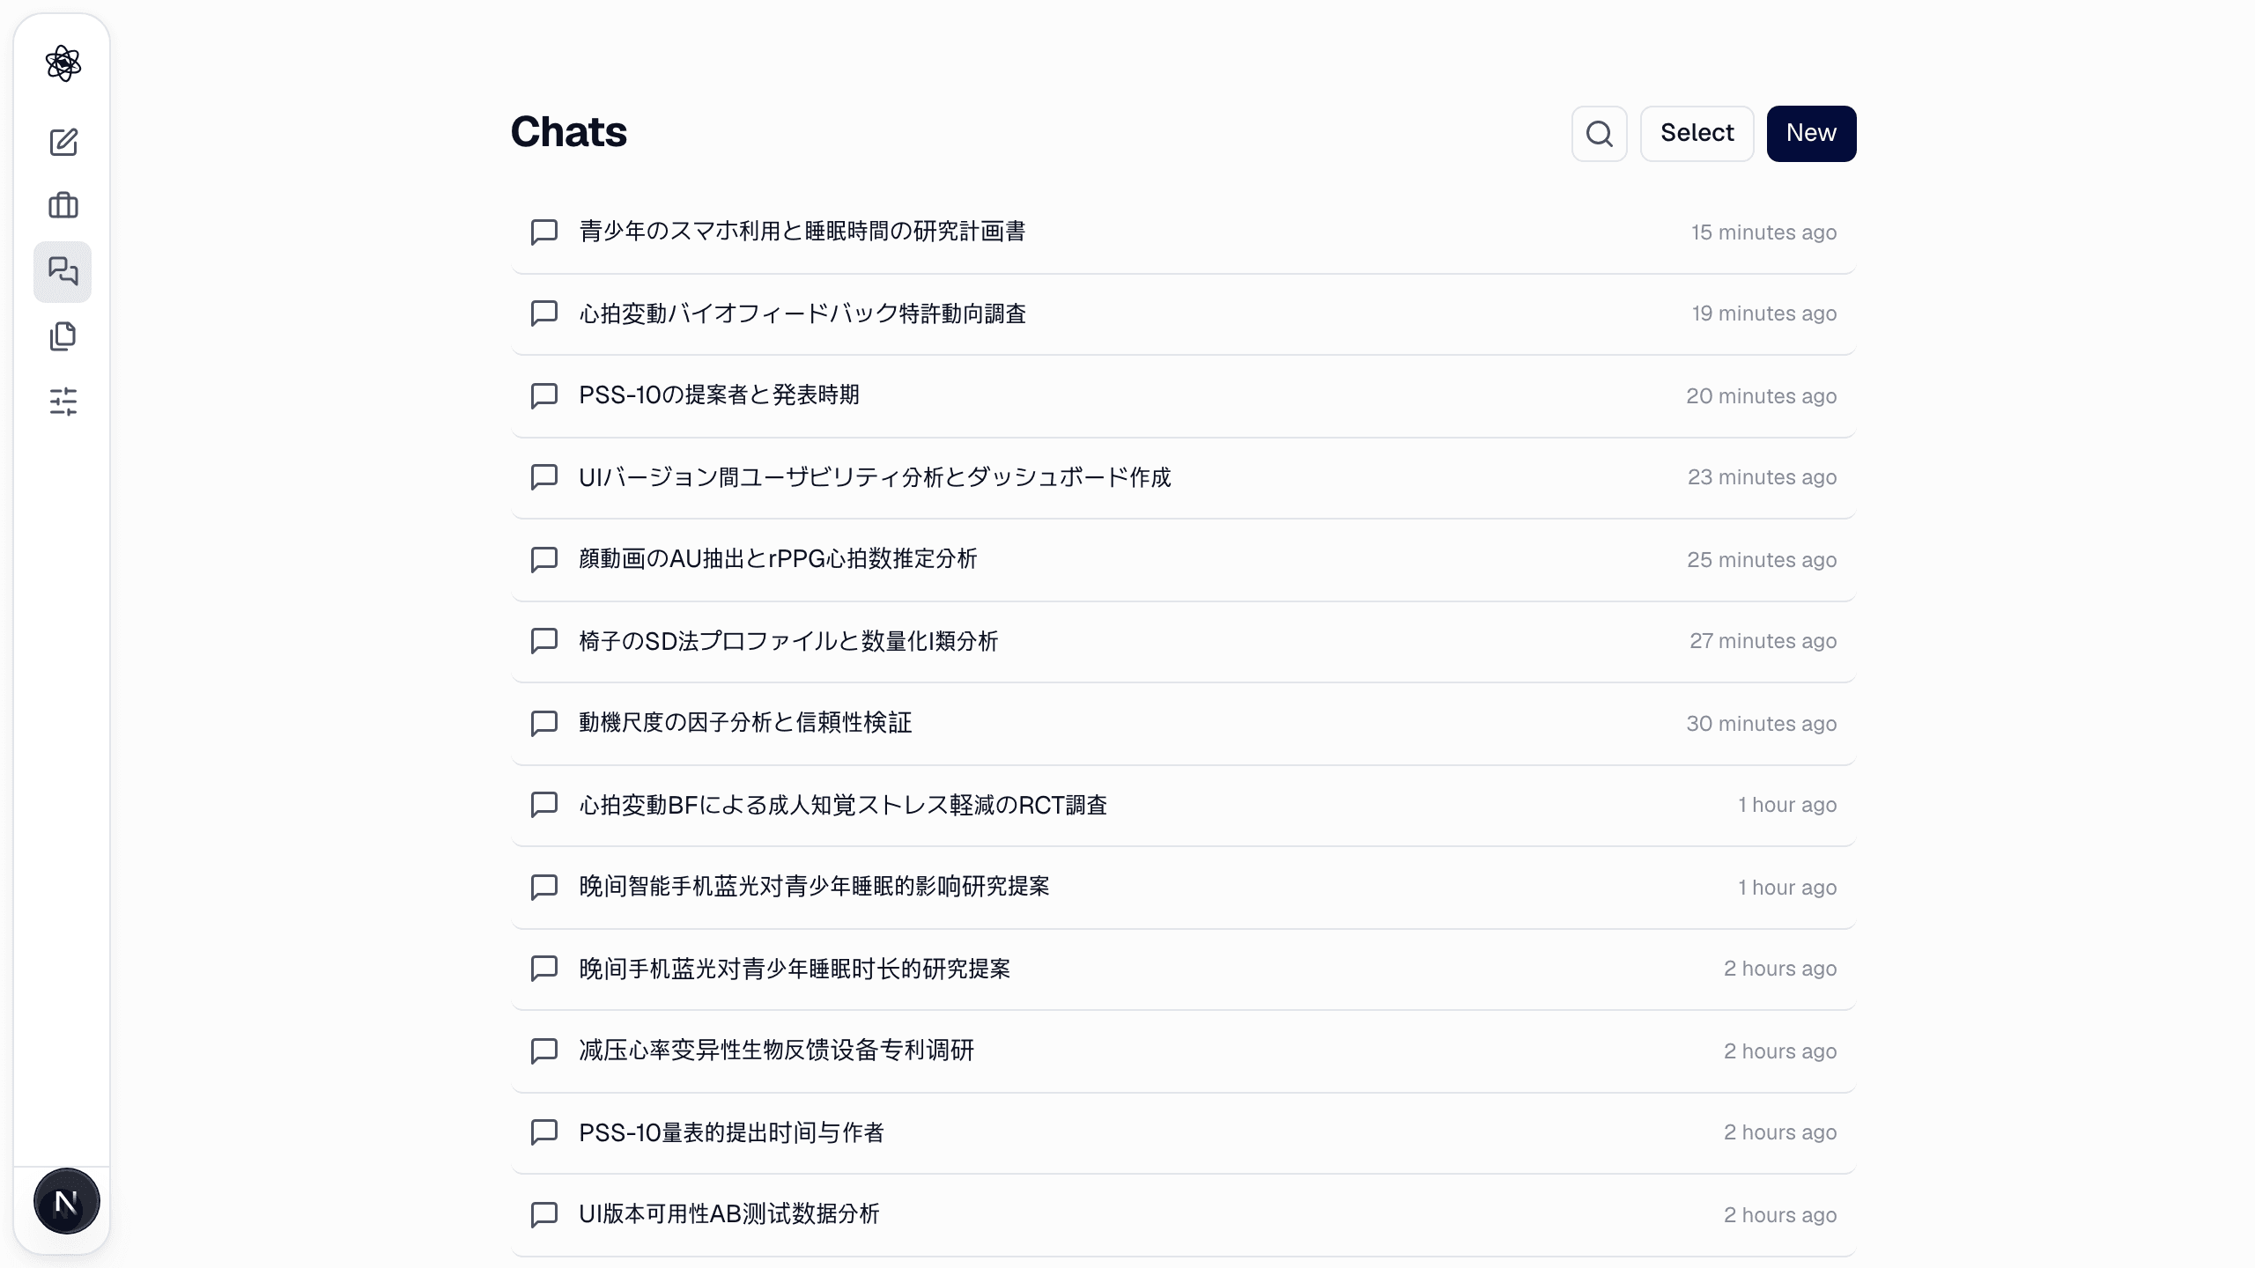This screenshot has width=2255, height=1268.
Task: Click the Select button
Action: tap(1697, 134)
